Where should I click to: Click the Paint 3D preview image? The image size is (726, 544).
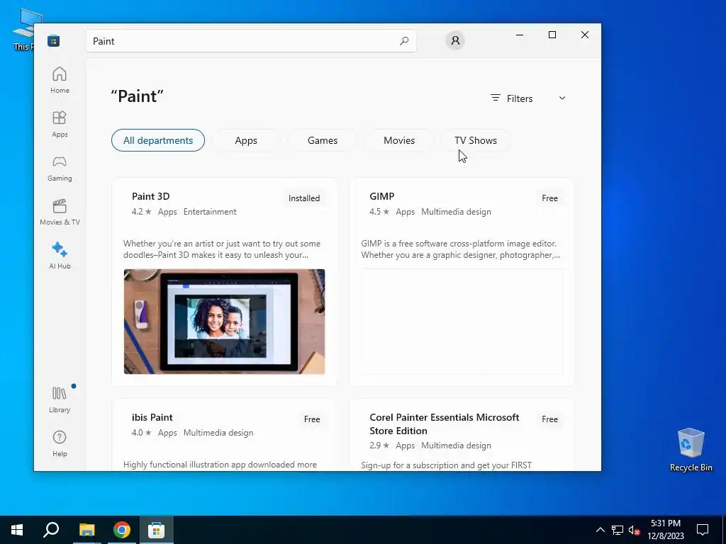pos(224,322)
